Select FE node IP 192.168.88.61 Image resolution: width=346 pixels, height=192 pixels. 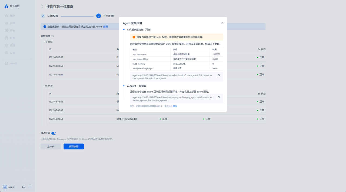point(56,74)
